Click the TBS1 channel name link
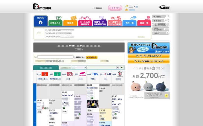The width and height of the screenshot is (203, 126). (x=93, y=79)
